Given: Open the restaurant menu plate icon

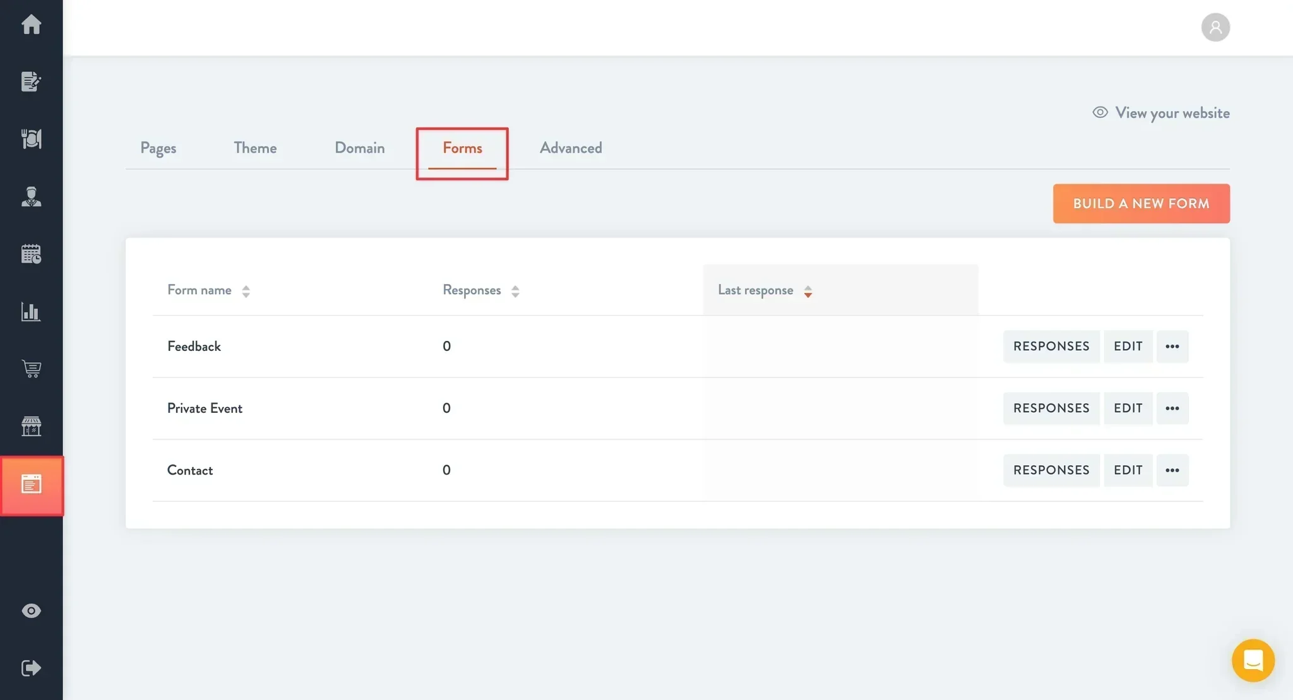Looking at the screenshot, I should click(31, 139).
